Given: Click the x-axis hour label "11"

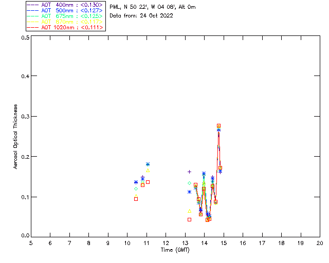Looking at the screenshot, I should click(x=147, y=243).
